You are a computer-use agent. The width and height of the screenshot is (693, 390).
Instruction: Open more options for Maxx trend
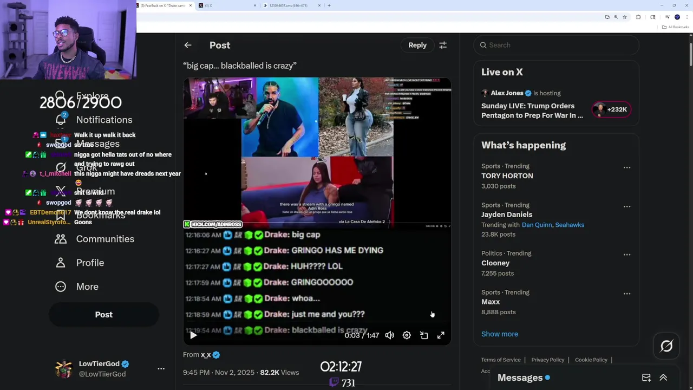pos(627,294)
